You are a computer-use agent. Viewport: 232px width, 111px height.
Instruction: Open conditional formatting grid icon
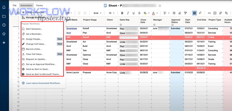pyautogui.click(x=195, y=13)
